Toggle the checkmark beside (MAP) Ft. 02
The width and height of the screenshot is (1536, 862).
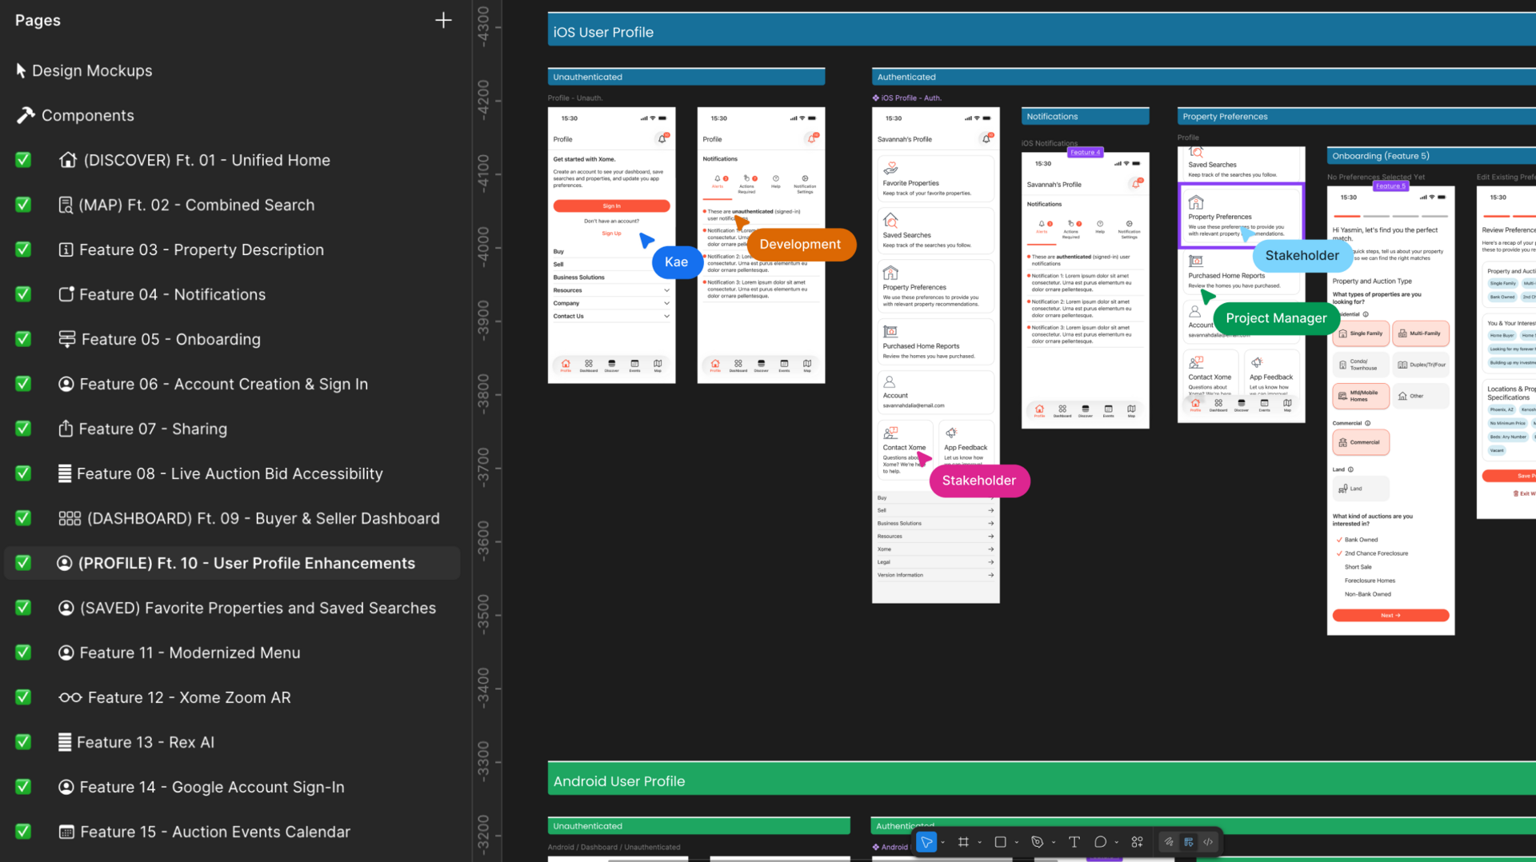[22, 205]
